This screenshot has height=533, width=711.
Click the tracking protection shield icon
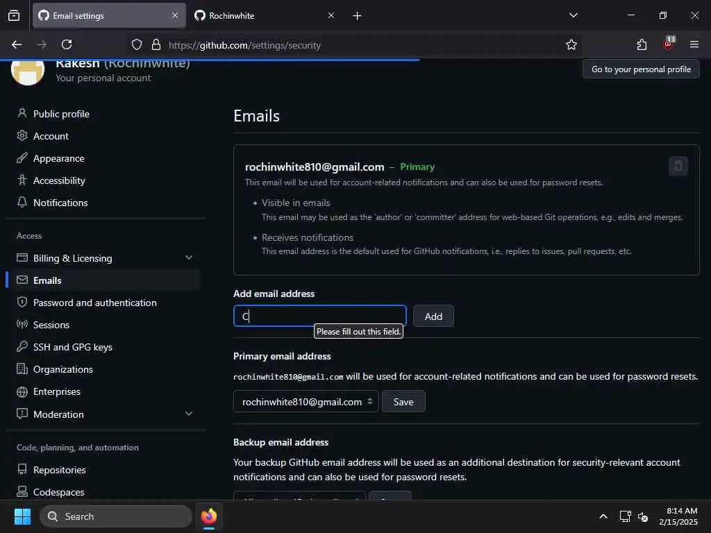(x=137, y=44)
